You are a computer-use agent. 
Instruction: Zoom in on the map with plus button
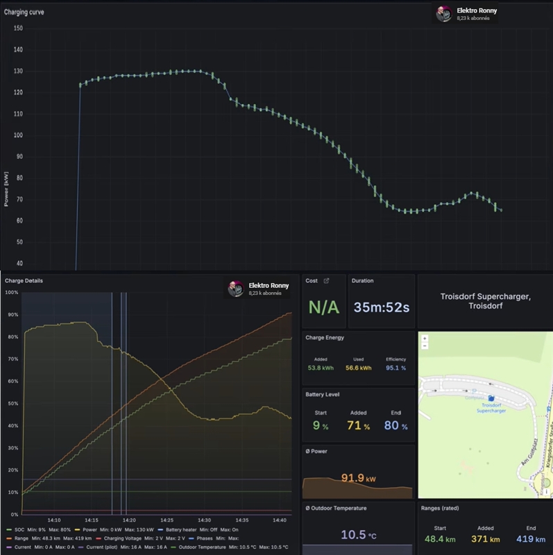tap(425, 339)
